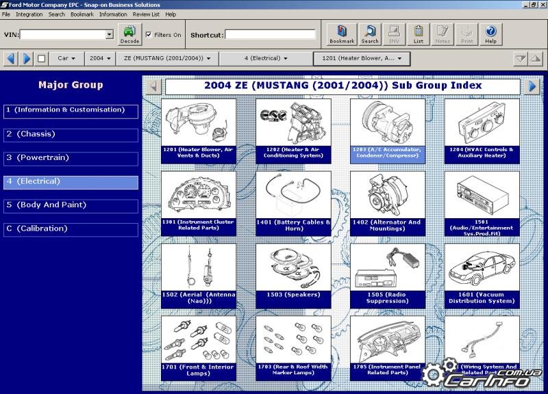Open the ZE (MUSTANG (2001/2004)) dropdown
Image resolution: width=548 pixels, height=394 pixels.
point(167,58)
